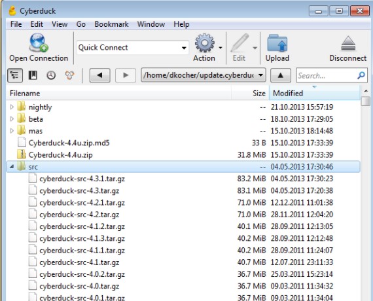Show the connection history view
Screen dimensions: 373x301
pos(51,75)
